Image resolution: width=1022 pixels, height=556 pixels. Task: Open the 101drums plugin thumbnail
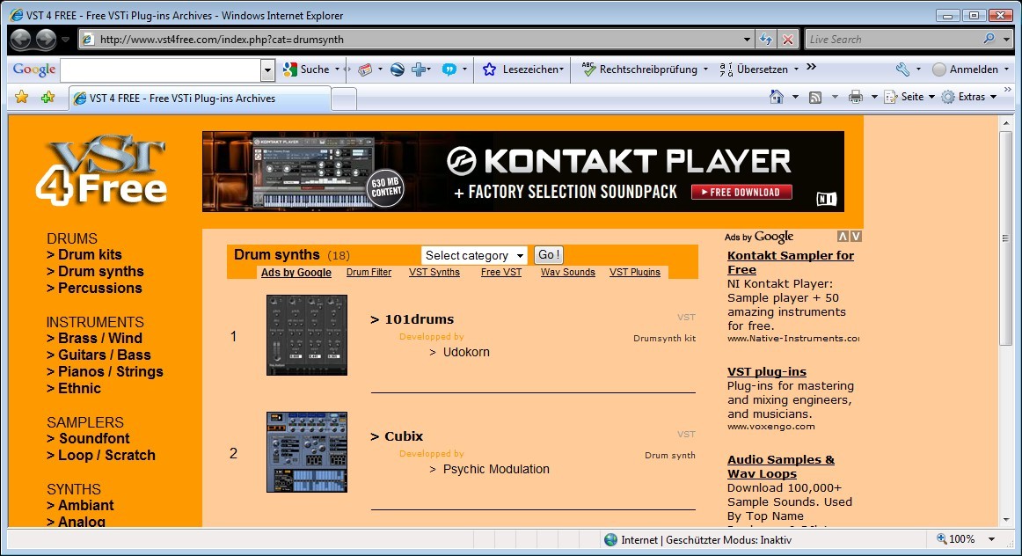[x=307, y=335]
